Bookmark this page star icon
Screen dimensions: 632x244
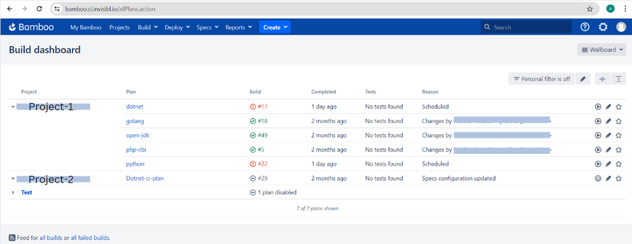(590, 8)
